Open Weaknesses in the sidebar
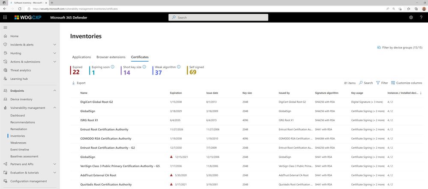Viewport: 428px width, 189px height. [18, 143]
